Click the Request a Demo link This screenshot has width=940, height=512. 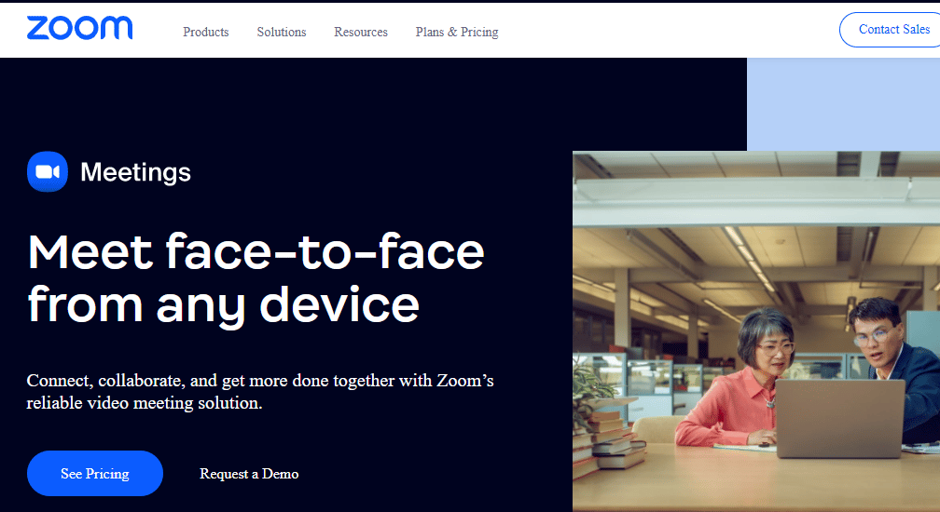tap(249, 474)
